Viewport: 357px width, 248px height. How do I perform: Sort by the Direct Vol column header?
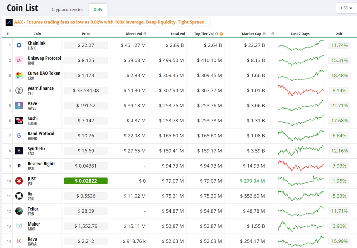pyautogui.click(x=134, y=34)
